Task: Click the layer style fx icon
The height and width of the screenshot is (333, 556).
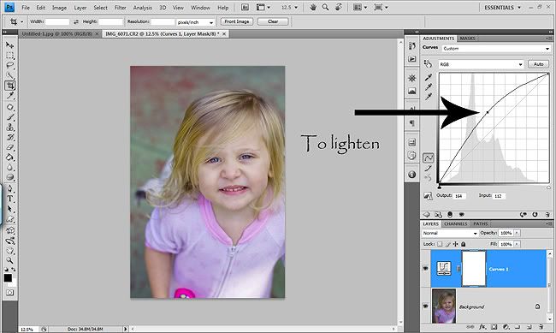Action: [482, 327]
